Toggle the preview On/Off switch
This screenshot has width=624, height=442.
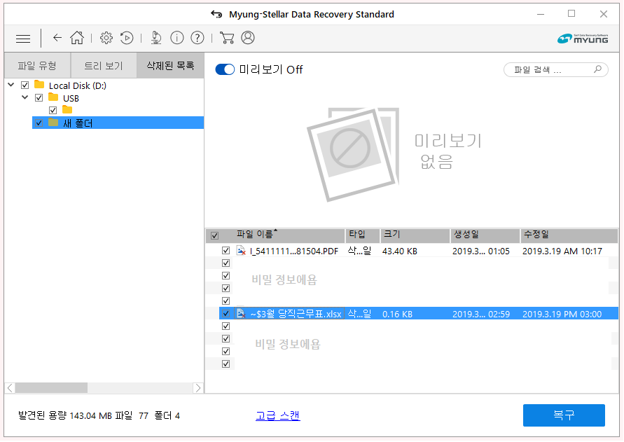tap(225, 69)
